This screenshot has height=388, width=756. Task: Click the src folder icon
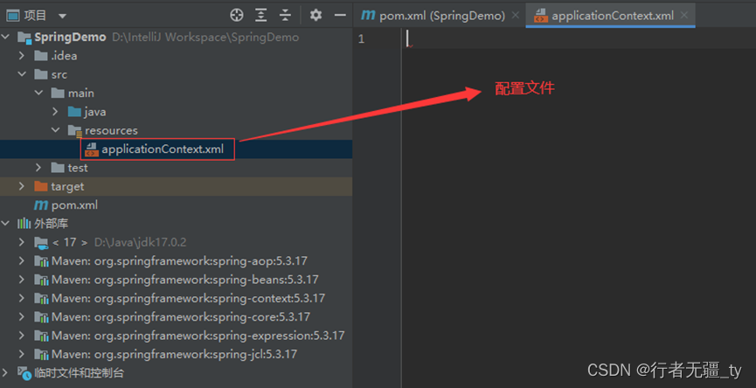pos(41,74)
